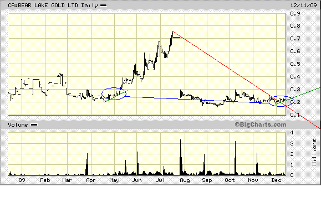The width and height of the screenshot is (321, 224).
Task: Click the 'Millions' volume axis unit label
Action: 314,152
